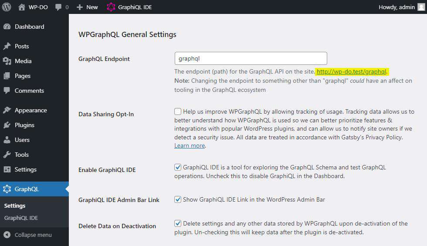Click the Dashboard gauge icon
The width and height of the screenshot is (427, 246).
(x=7, y=27)
